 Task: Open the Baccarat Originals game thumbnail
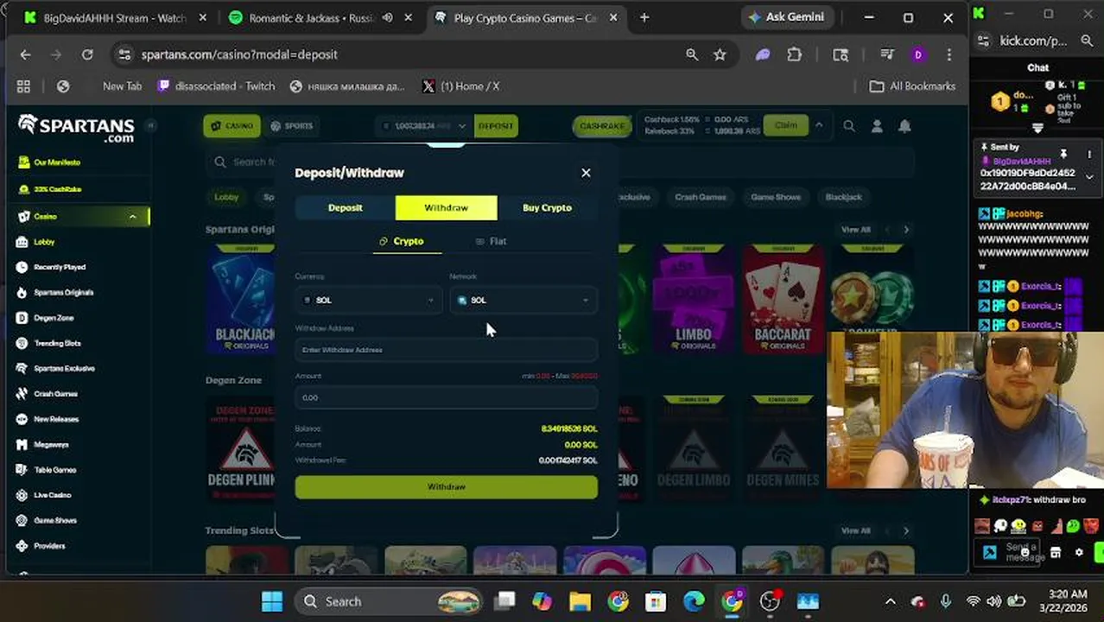point(784,299)
